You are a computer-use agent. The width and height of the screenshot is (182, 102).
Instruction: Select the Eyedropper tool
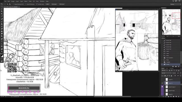2,16
